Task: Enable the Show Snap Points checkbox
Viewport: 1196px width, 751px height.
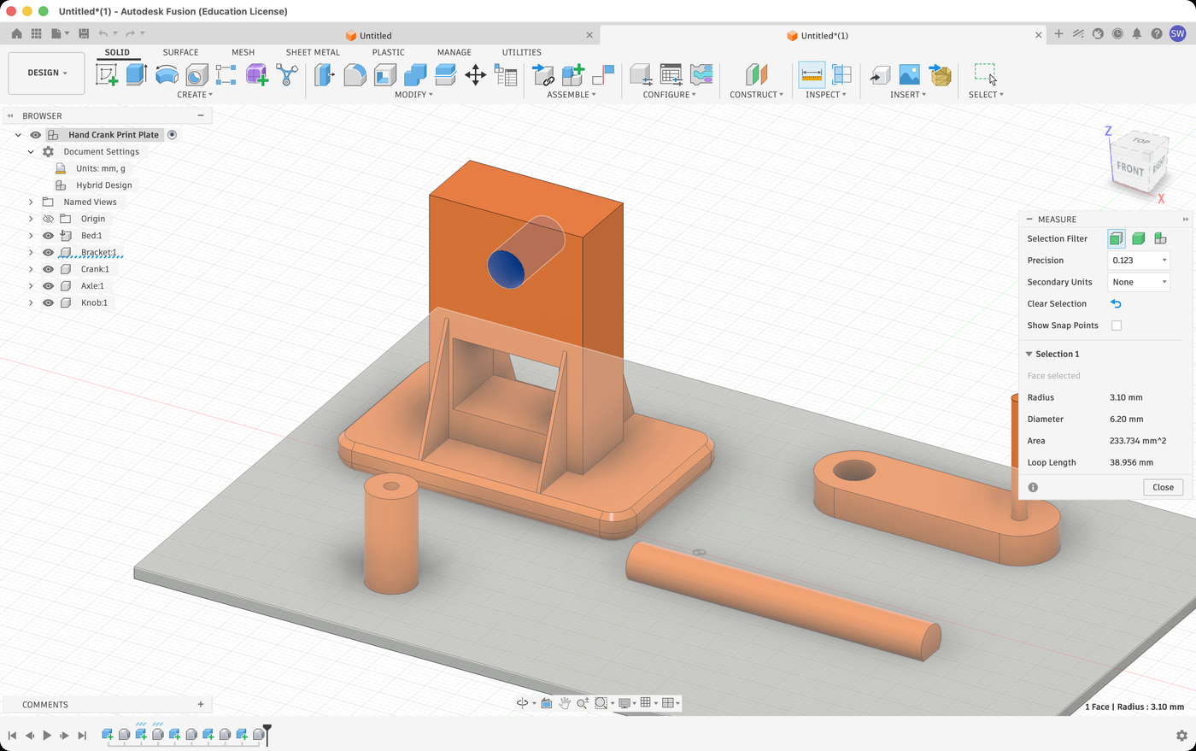Action: pos(1117,326)
